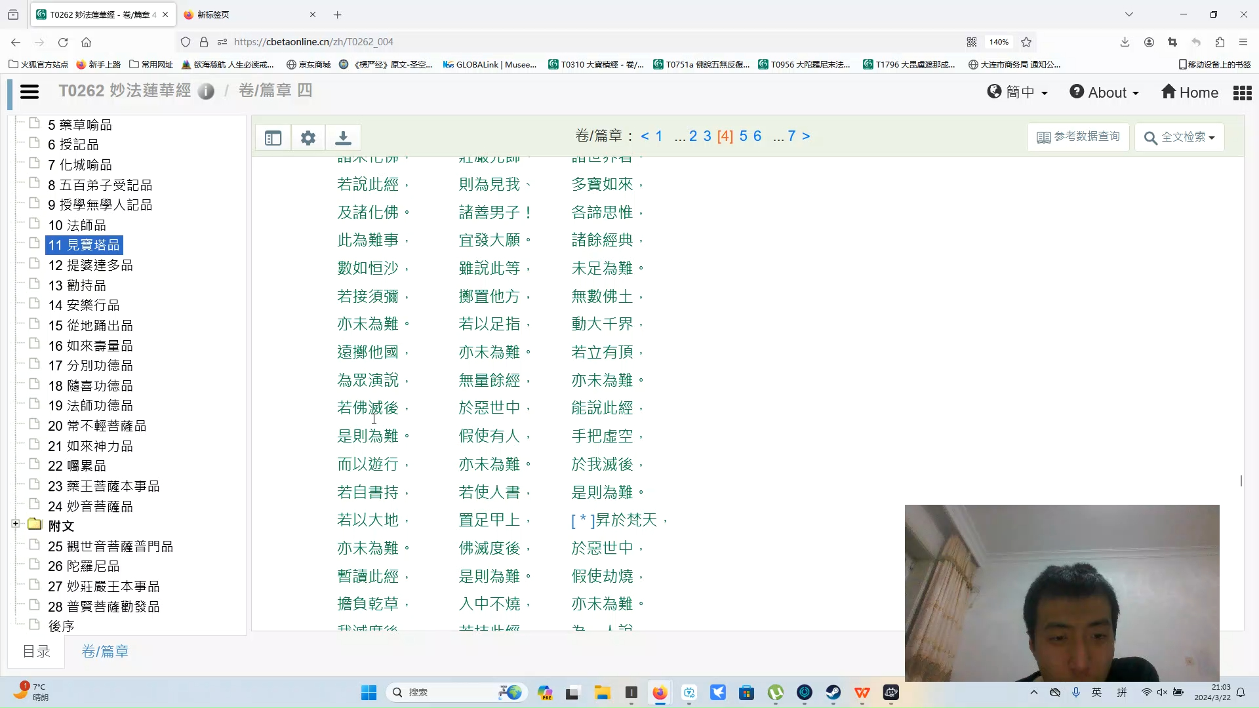Image resolution: width=1259 pixels, height=708 pixels.
Task: Click the 参考数据查询 button
Action: (1078, 137)
